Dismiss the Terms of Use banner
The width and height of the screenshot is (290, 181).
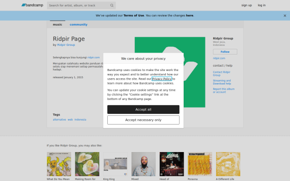click(285, 16)
